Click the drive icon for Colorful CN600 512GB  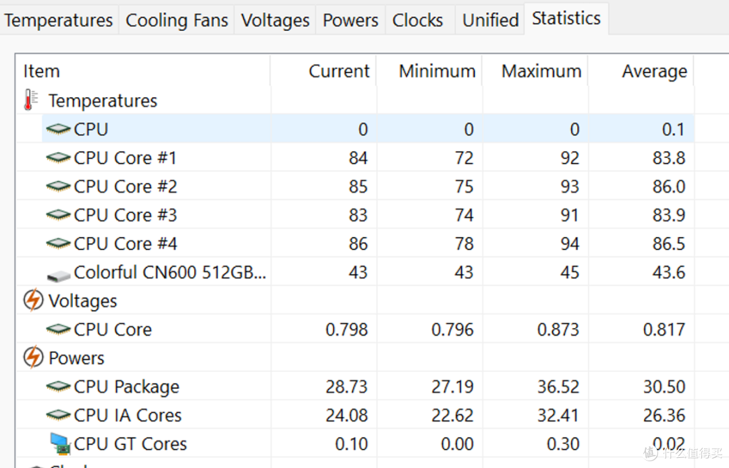click(59, 276)
